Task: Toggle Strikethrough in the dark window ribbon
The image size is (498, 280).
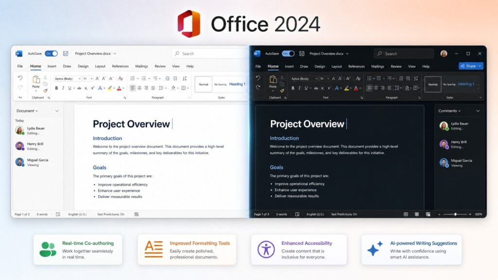Action: tap(316, 88)
